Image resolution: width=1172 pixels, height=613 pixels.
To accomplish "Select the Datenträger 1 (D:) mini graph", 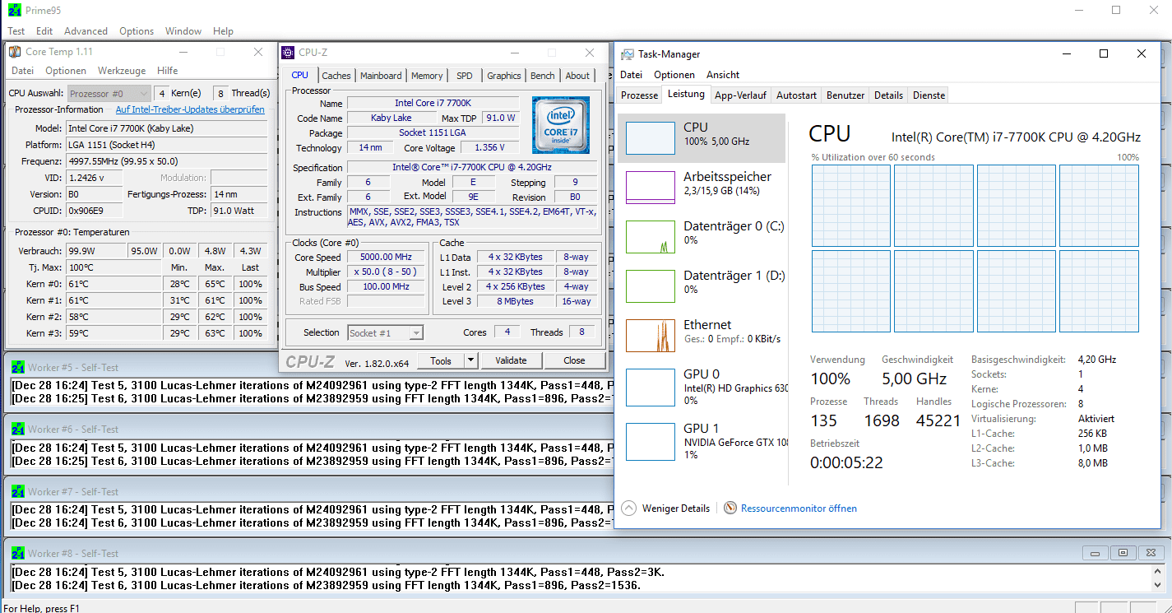I will (650, 286).
